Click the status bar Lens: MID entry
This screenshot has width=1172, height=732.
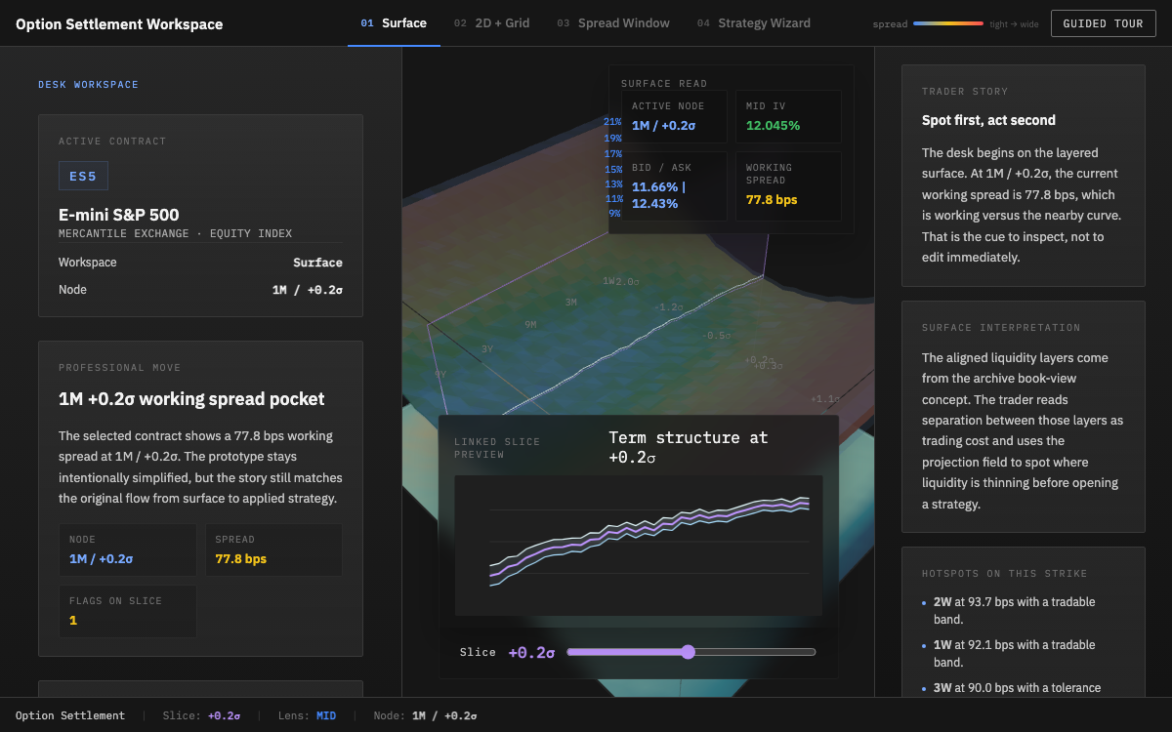coord(307,715)
